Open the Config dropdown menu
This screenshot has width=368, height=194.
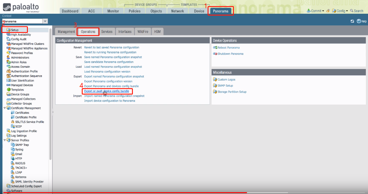point(340,11)
